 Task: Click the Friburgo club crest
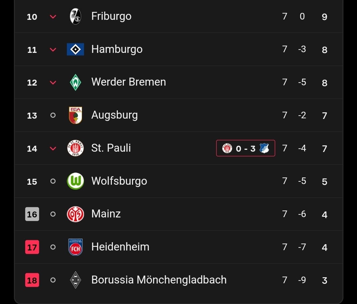(75, 16)
